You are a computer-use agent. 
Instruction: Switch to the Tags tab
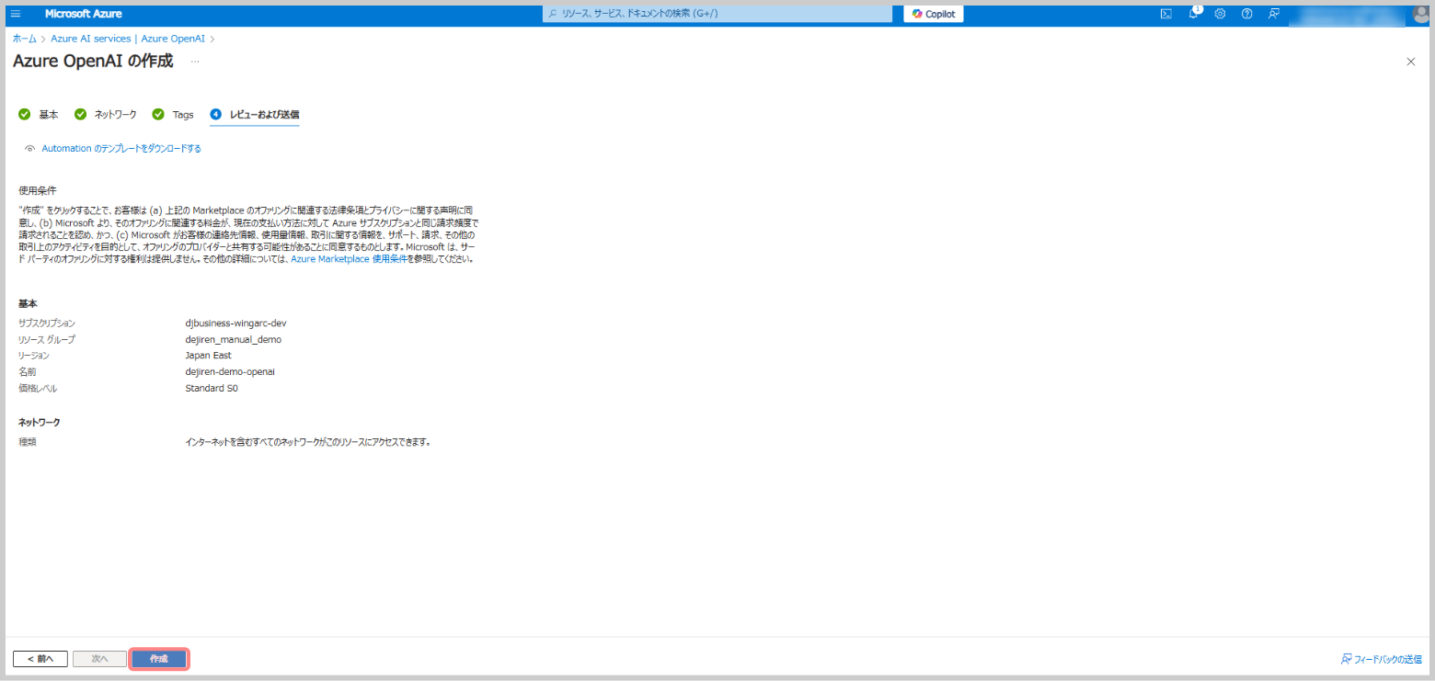coord(183,115)
